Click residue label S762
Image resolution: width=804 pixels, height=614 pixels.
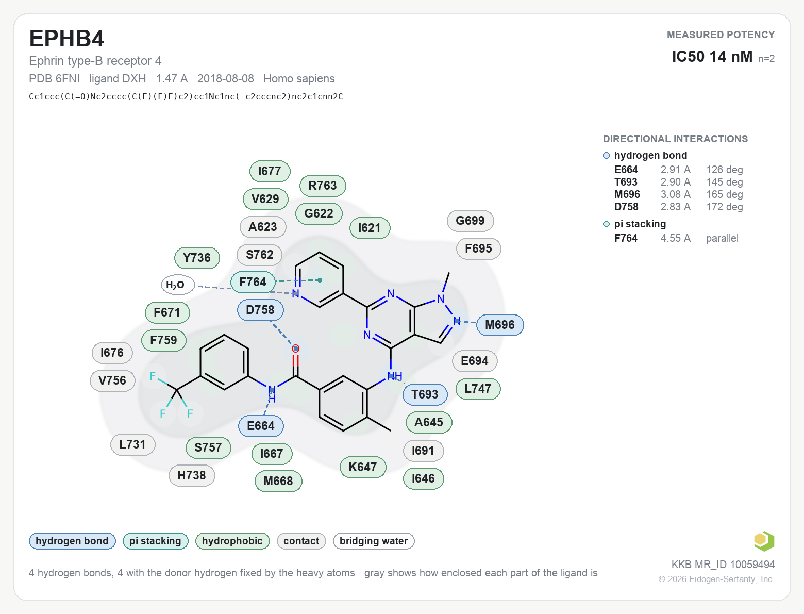click(260, 255)
